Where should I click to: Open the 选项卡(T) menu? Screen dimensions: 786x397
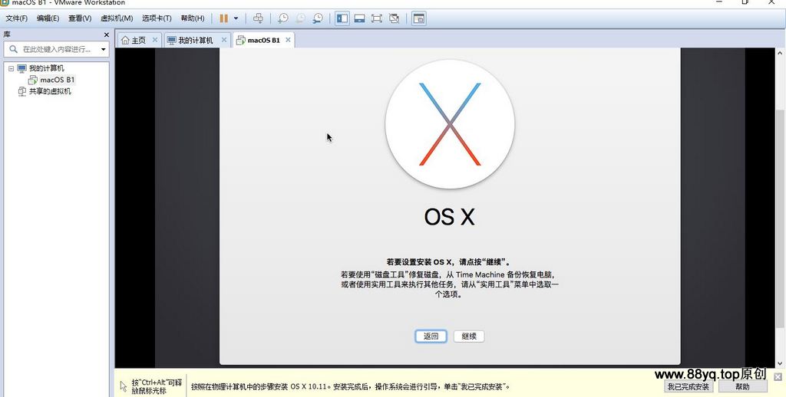[157, 18]
